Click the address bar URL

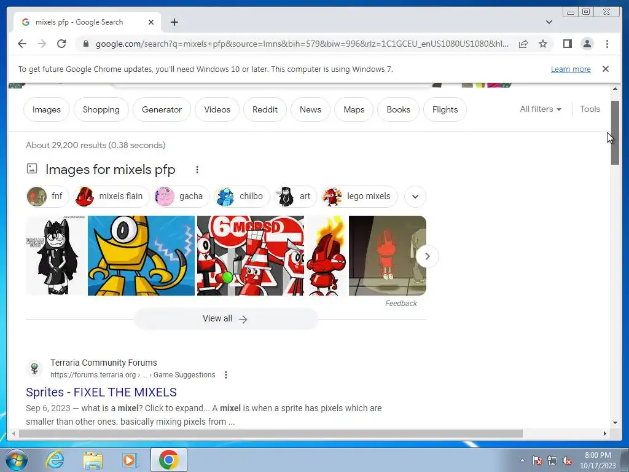tap(302, 44)
